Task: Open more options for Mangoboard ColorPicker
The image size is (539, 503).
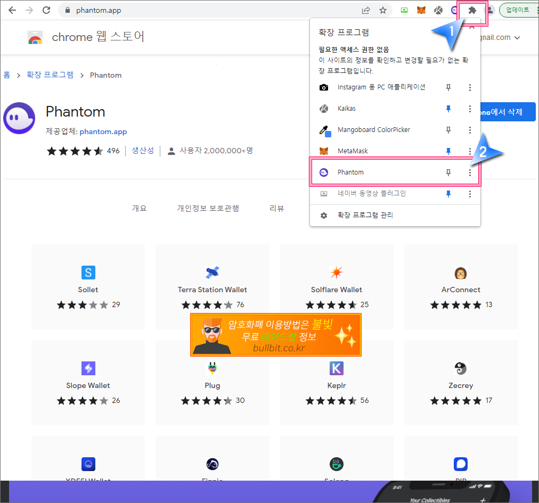Action: (x=470, y=130)
